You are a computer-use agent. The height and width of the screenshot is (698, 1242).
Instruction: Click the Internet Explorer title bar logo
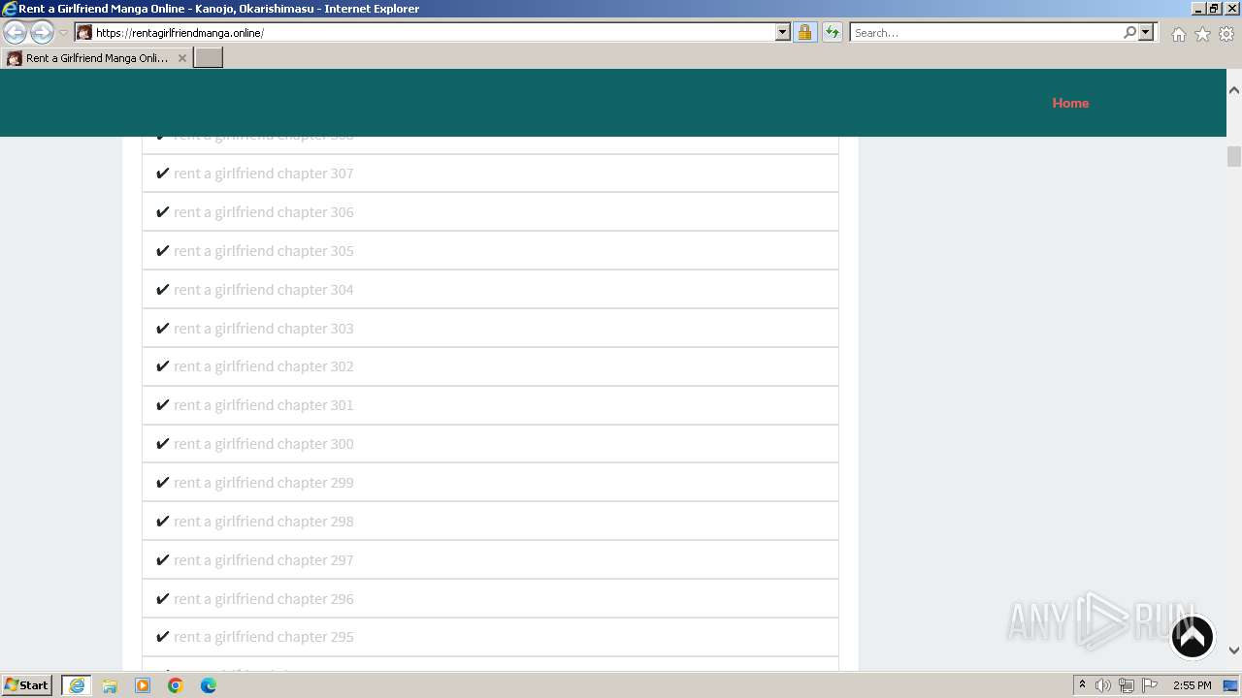10,9
